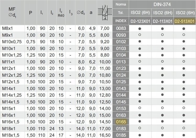The height and width of the screenshot is (138, 196).
Task: Click the MF ∅d1 column header
Action: (12, 12)
